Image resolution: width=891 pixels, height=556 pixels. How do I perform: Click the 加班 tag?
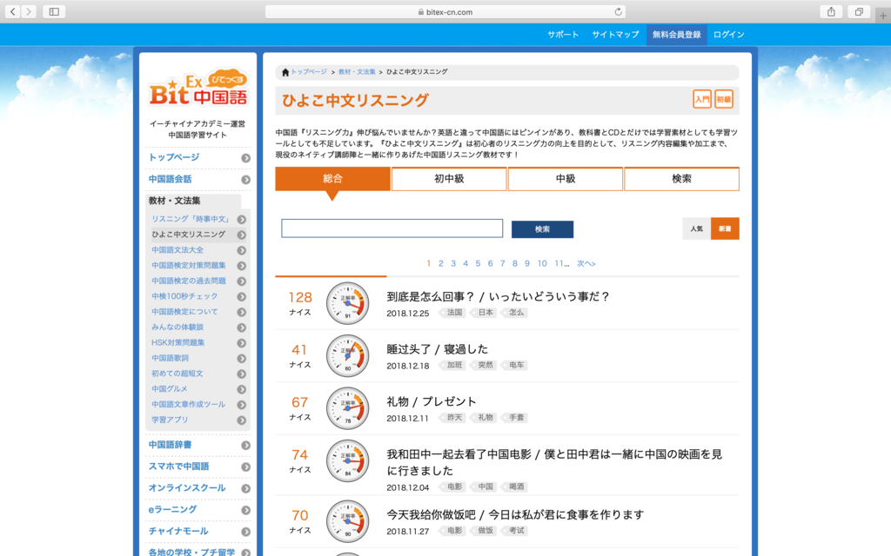pyautogui.click(x=453, y=365)
